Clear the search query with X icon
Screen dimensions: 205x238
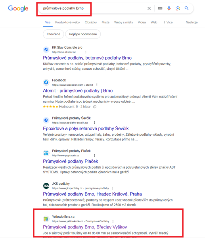coord(149,8)
